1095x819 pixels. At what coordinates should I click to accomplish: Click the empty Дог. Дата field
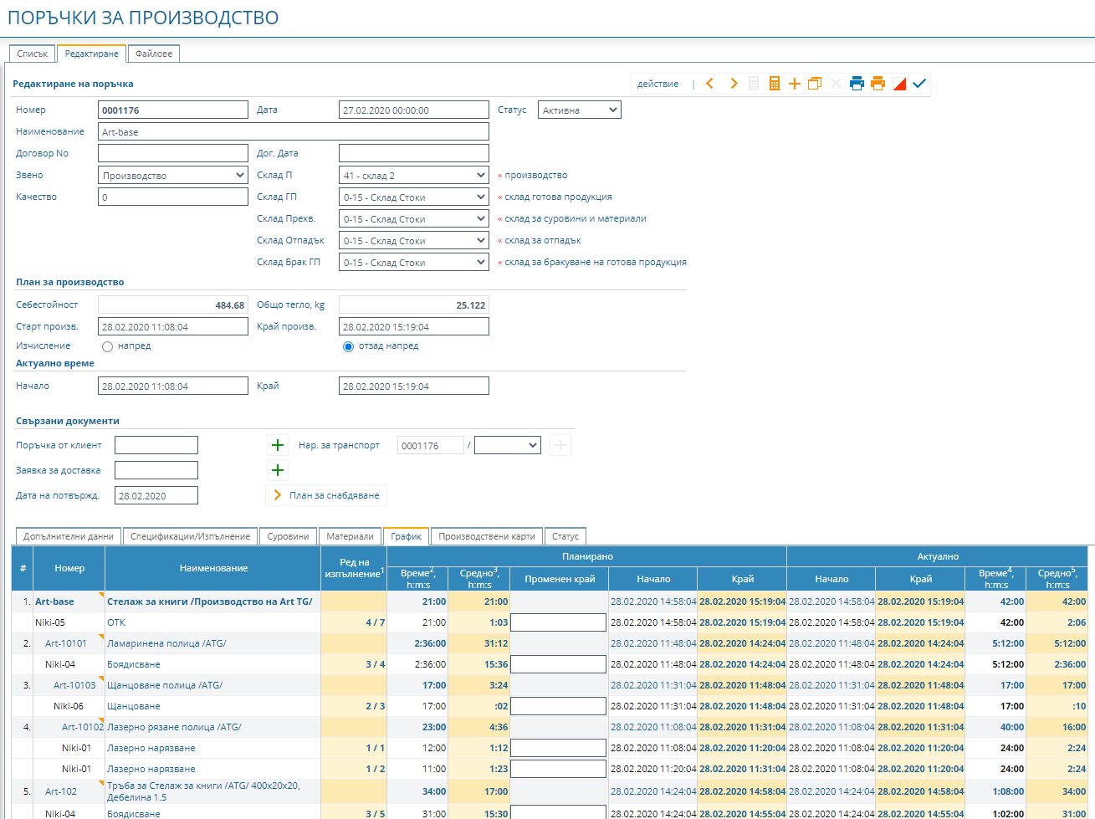tap(414, 153)
